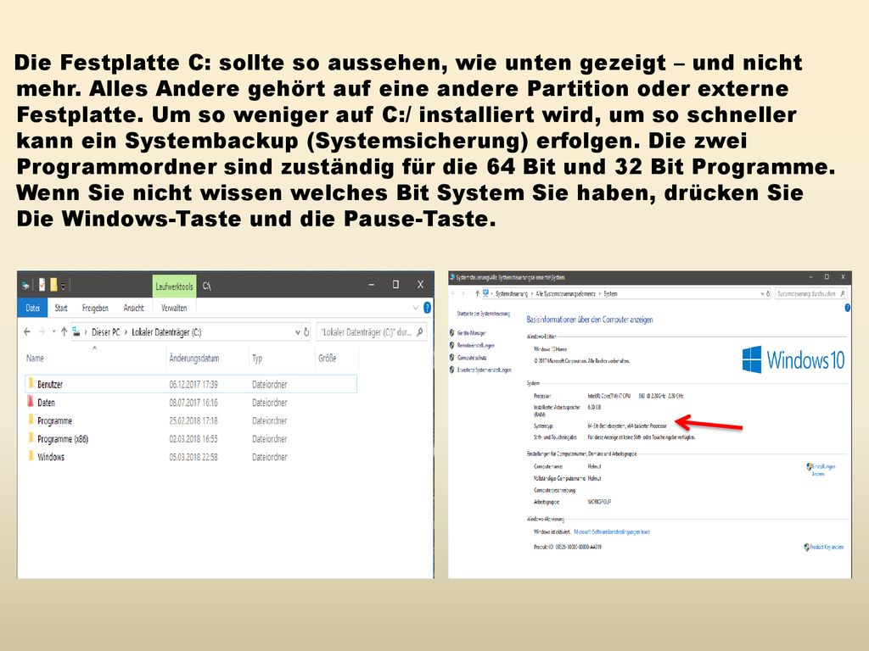Click the drive icon in the address bar
This screenshot has width=869, height=651.
(x=76, y=332)
